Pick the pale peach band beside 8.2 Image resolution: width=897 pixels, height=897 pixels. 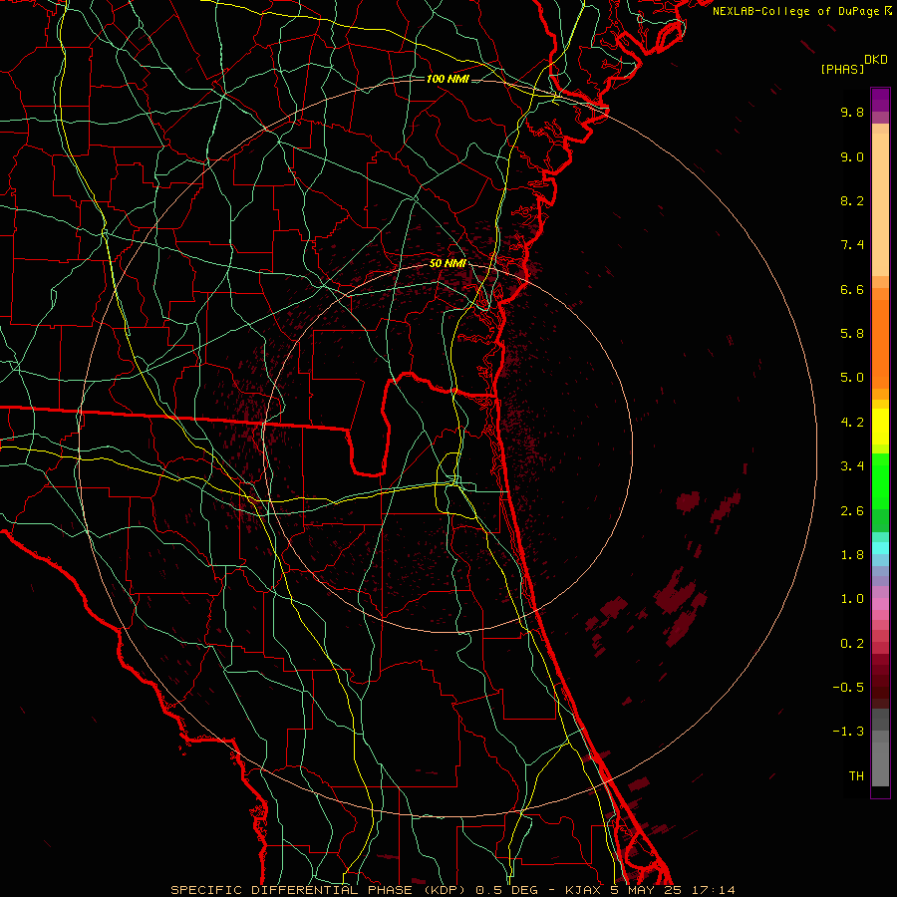click(880, 204)
